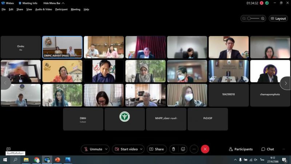Open Windows Start menu
291x164 pixels.
tap(5, 160)
